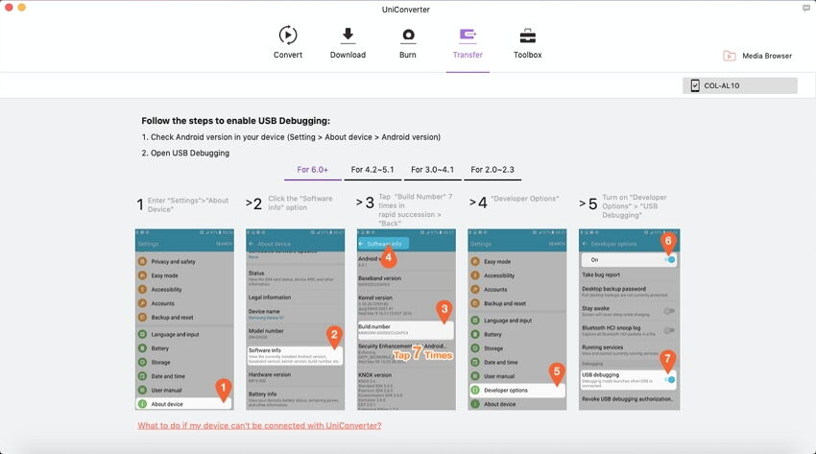Switch to the For 2.0~2.3 tab
This screenshot has height=454, width=816.
pos(492,170)
